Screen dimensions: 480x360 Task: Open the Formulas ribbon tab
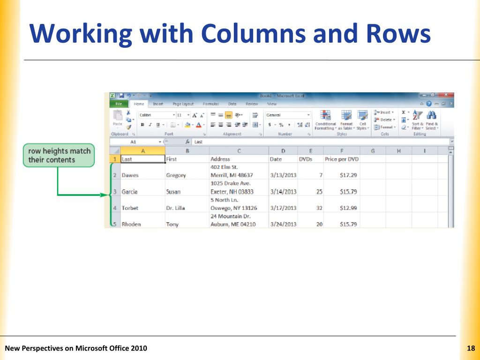211,104
